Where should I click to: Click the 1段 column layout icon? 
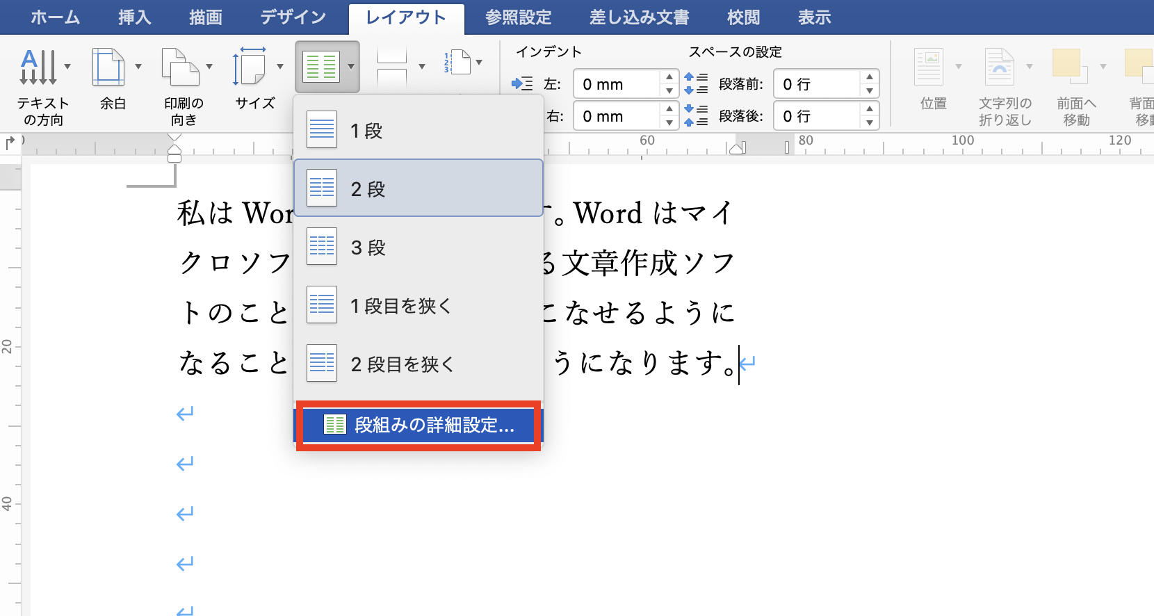point(322,130)
